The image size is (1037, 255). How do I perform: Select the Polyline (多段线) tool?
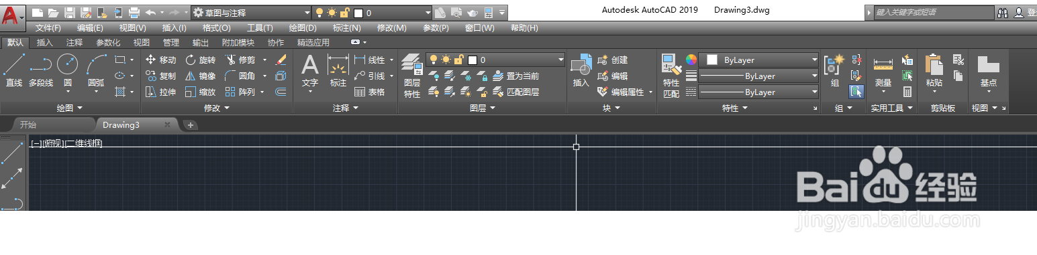click(x=41, y=71)
